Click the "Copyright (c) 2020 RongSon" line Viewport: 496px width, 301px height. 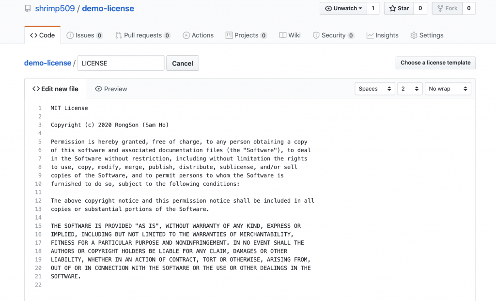(x=110, y=125)
